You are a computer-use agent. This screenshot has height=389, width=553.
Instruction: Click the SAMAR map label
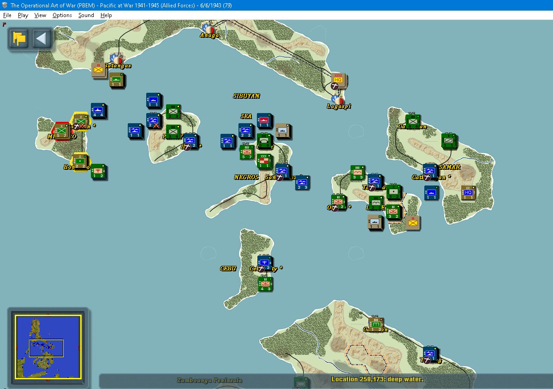click(x=450, y=167)
